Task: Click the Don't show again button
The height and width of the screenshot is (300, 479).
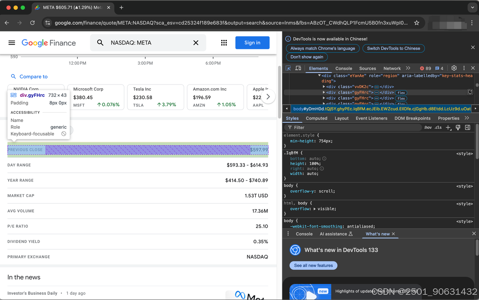Action: tap(307, 57)
